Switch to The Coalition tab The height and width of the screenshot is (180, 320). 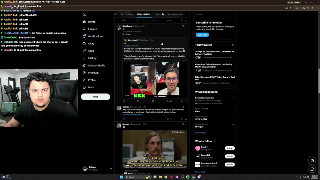click(x=127, y=14)
